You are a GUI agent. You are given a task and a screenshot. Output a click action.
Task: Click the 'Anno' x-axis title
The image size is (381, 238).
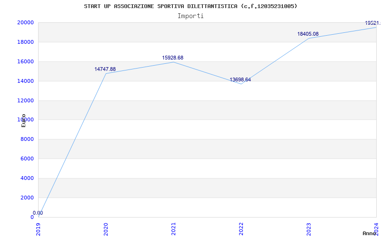[x=370, y=233]
